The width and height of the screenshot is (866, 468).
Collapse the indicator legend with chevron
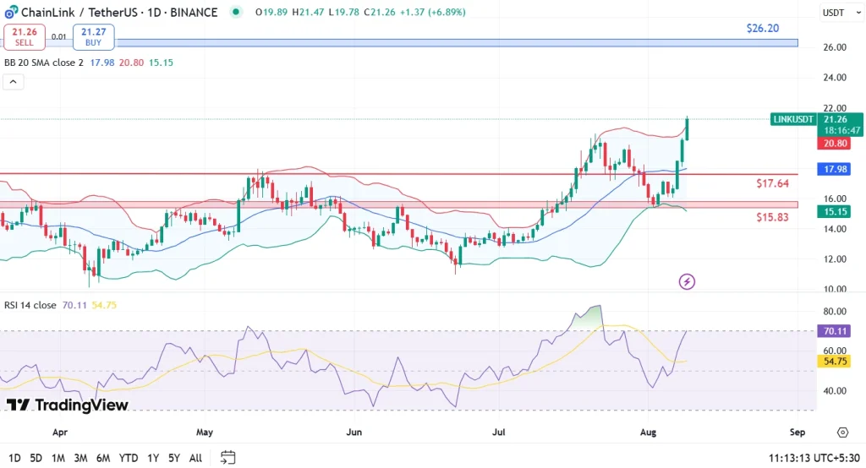click(x=13, y=82)
